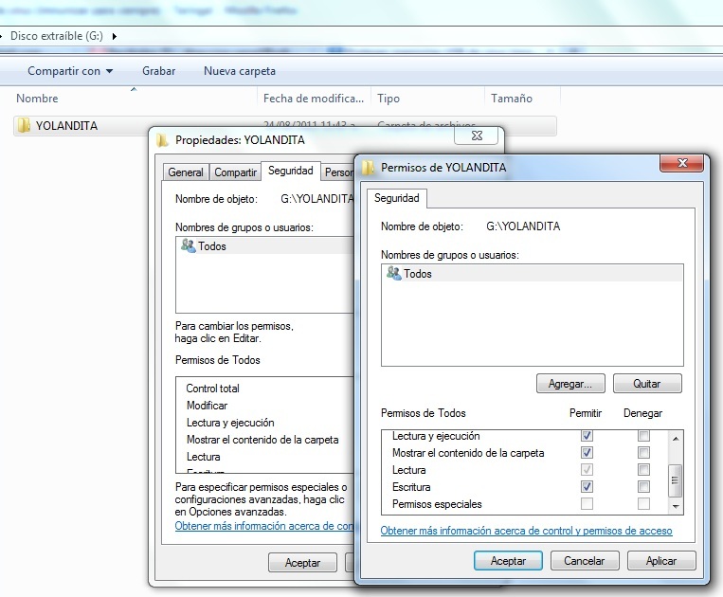Click the Quitar button
This screenshot has width=723, height=597.
(x=647, y=384)
